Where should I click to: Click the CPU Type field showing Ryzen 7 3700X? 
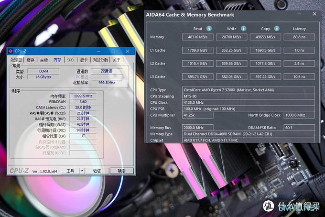(249, 90)
